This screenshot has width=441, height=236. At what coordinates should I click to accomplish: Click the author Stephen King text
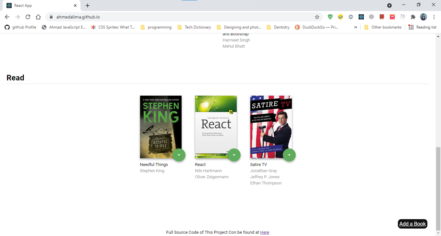click(x=152, y=171)
